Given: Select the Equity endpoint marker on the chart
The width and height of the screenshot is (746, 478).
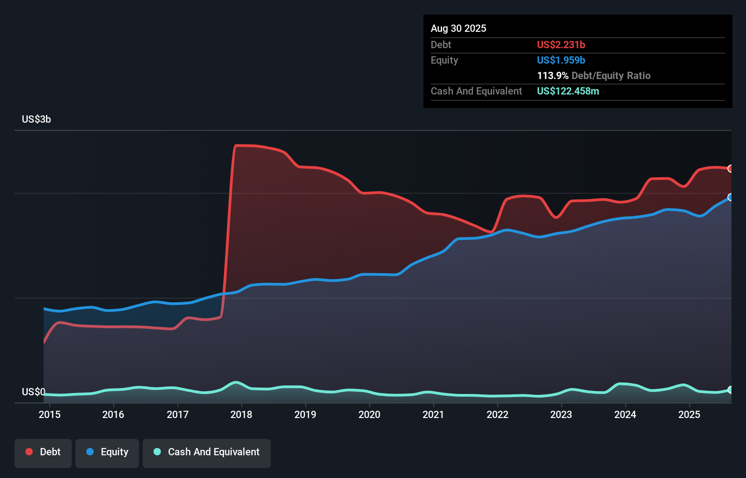Looking at the screenshot, I should coord(731,197).
